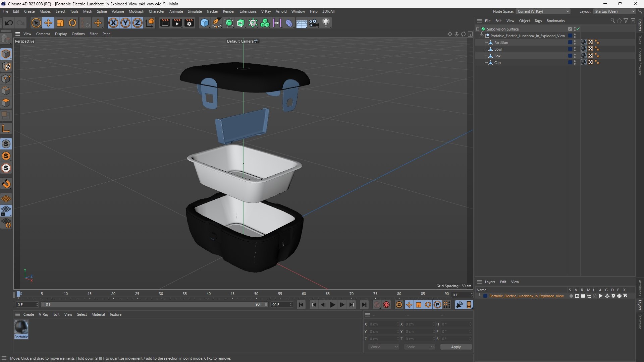This screenshot has width=644, height=362.
Task: Toggle Y axis lock
Action: (x=125, y=23)
